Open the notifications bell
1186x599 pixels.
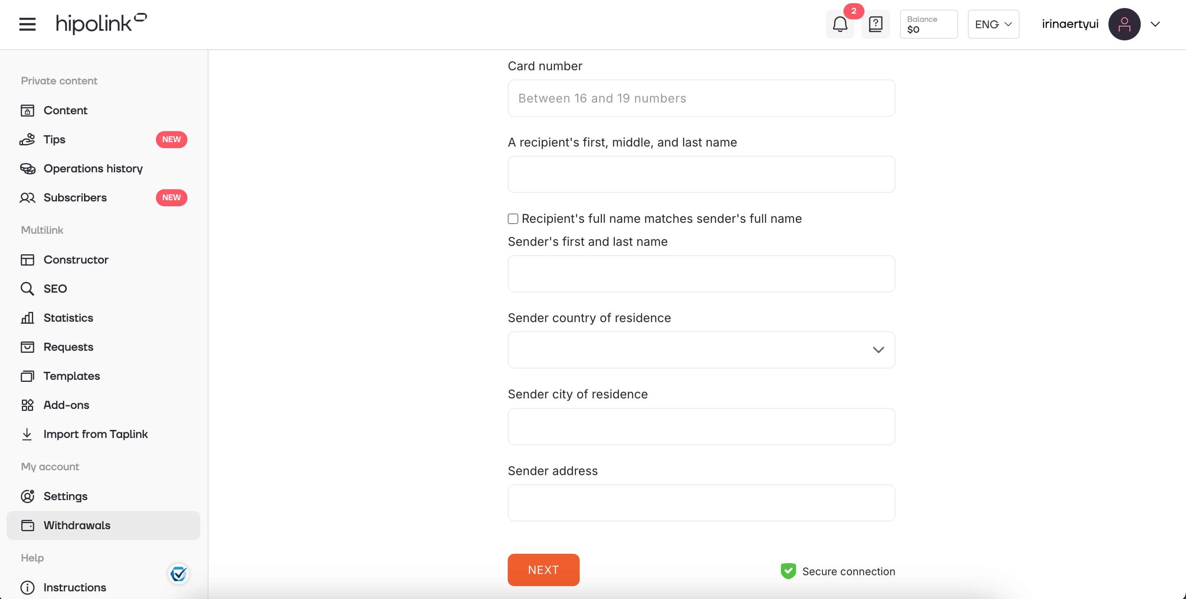tap(840, 24)
